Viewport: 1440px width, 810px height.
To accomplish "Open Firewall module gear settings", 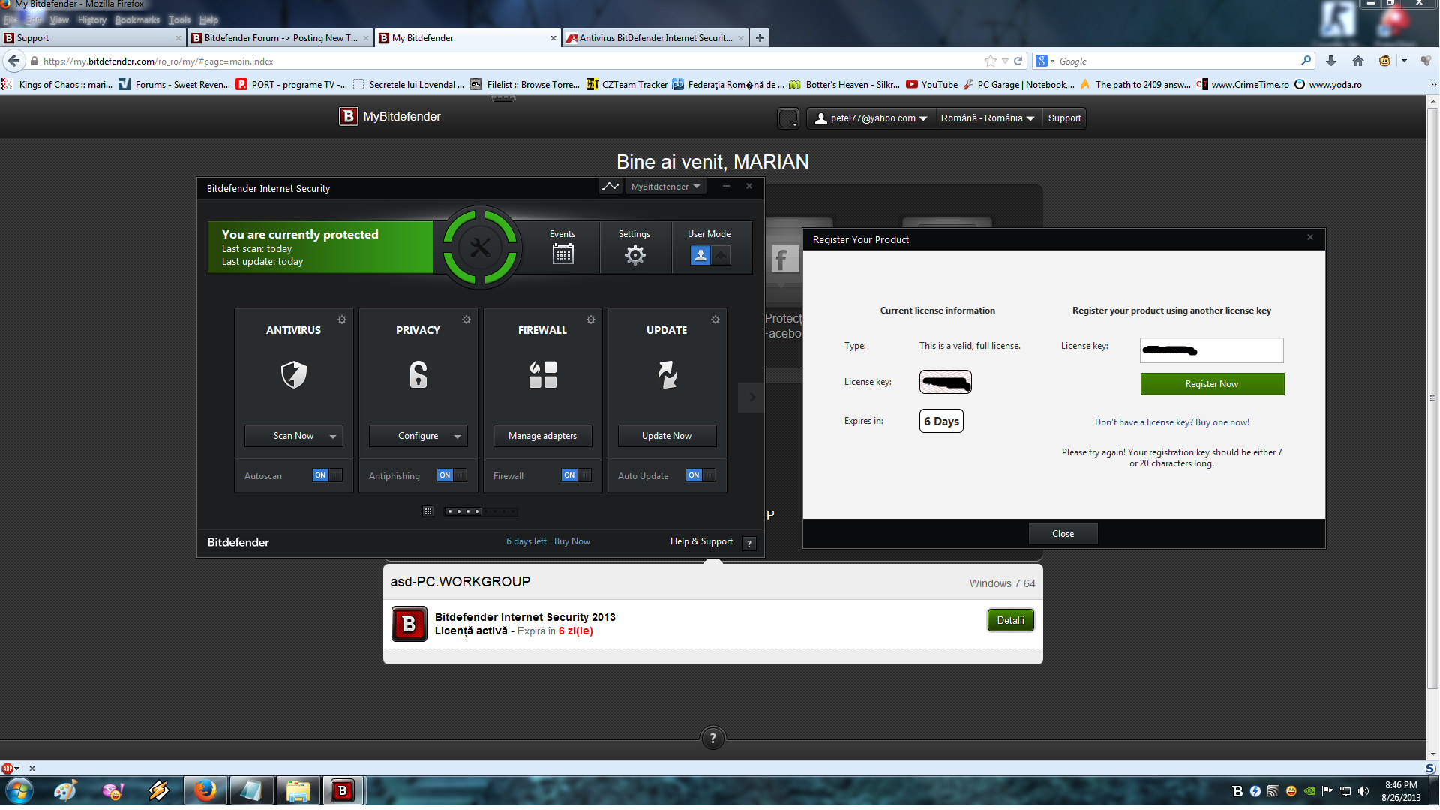I will pos(591,319).
